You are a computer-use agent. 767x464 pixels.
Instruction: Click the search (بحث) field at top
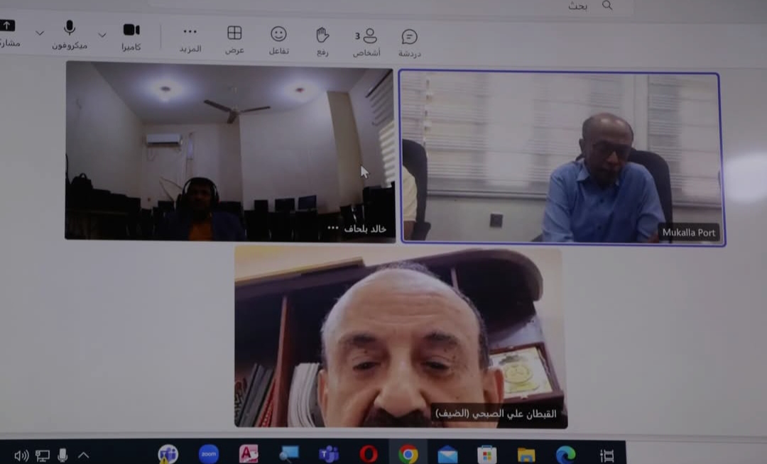click(554, 6)
